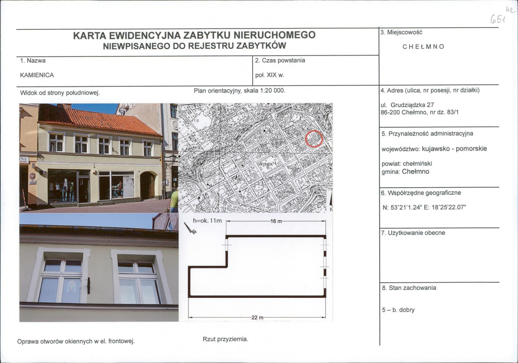
Task: Select '5. Przynależność administracyjna' label
Action: coord(427,134)
